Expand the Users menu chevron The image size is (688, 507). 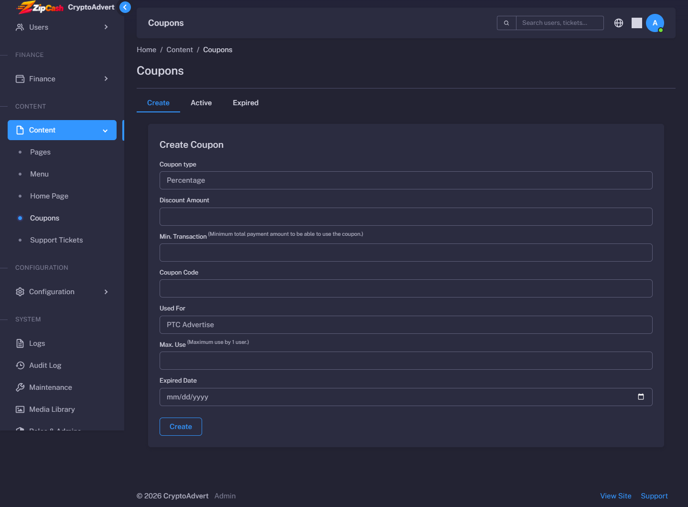(106, 27)
